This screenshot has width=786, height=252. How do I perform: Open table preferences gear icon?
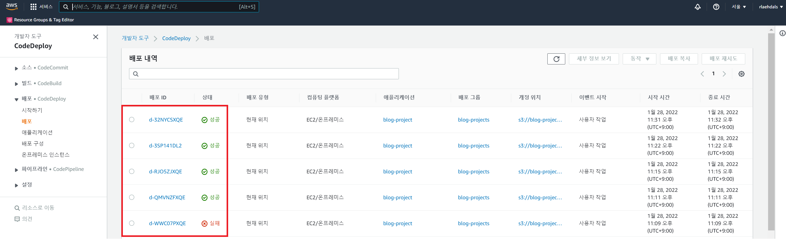pyautogui.click(x=742, y=74)
